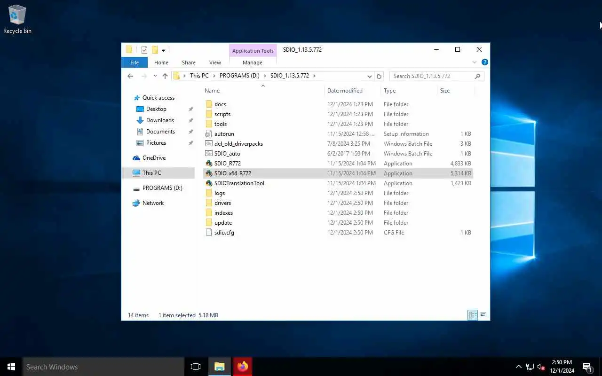Image resolution: width=602 pixels, height=376 pixels.
Task: Open the Recycle Bin desktop icon
Action: pos(17,20)
